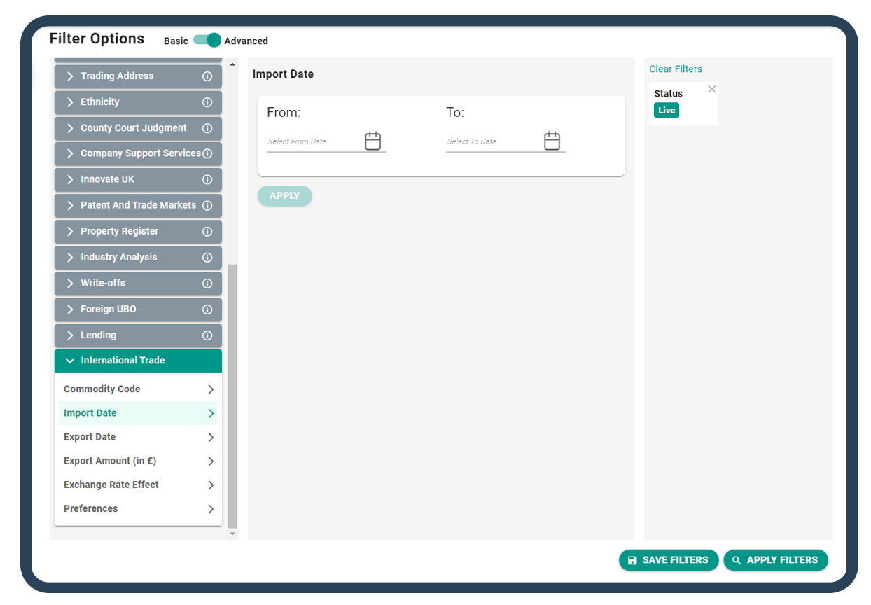Screen dimensions: 871x605
Task: Click info icon beside Patent And Trade Markets
Action: pyautogui.click(x=207, y=205)
